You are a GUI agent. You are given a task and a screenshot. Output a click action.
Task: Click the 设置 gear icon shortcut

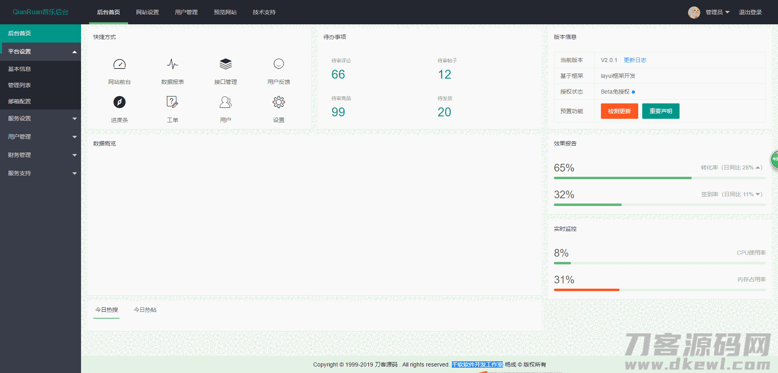coord(278,102)
